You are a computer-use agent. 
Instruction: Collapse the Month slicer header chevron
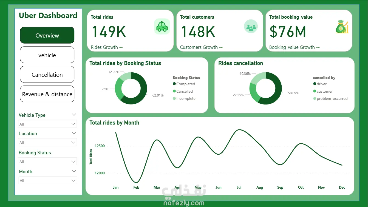tap(74, 171)
